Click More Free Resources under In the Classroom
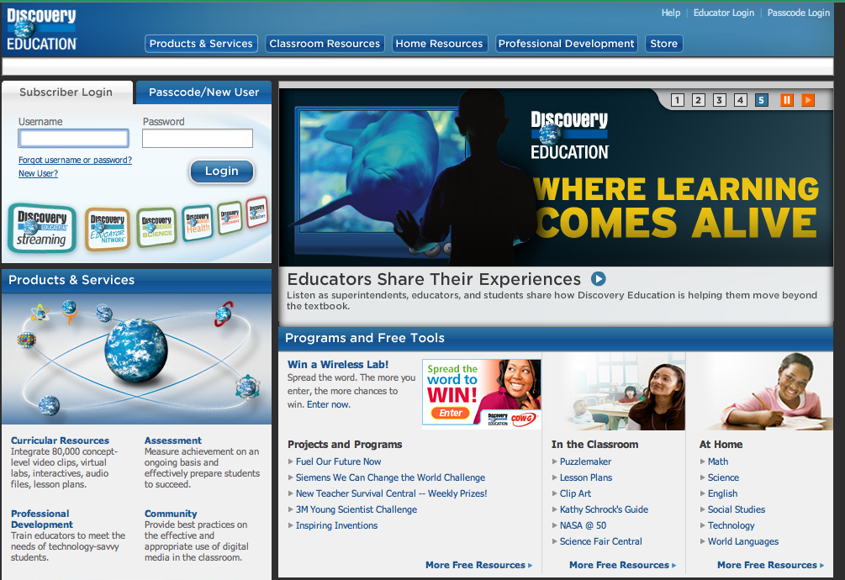845x580 pixels. 622,565
